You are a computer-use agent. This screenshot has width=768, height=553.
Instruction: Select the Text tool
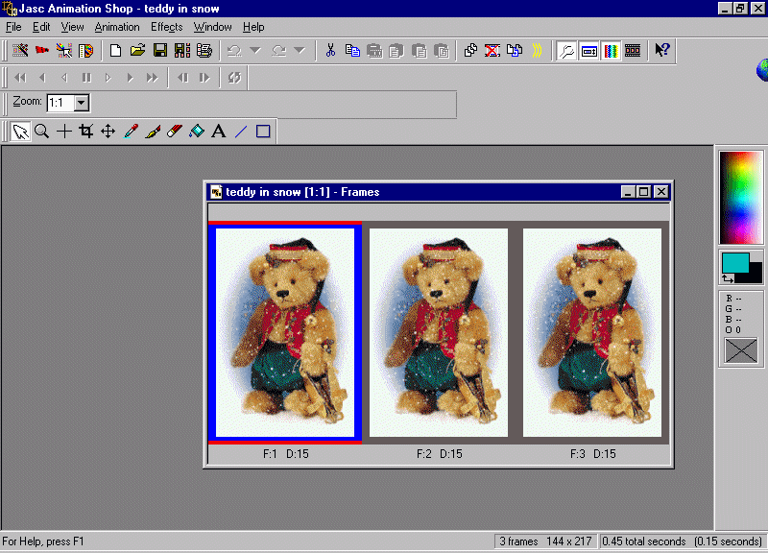pyautogui.click(x=218, y=132)
